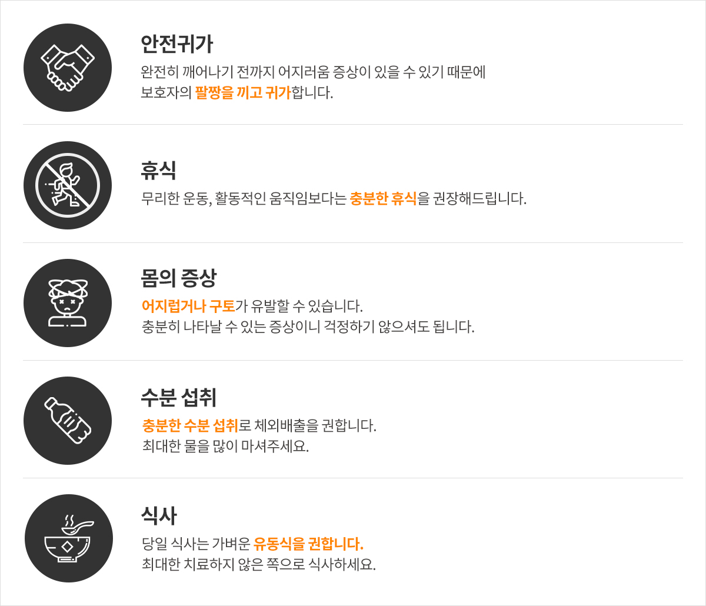Click orange text 유동식을 권합니다
Screen dimensions: 706x606
308,542
